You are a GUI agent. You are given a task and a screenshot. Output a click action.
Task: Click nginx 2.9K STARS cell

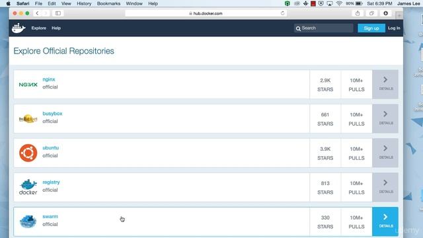pos(325,85)
